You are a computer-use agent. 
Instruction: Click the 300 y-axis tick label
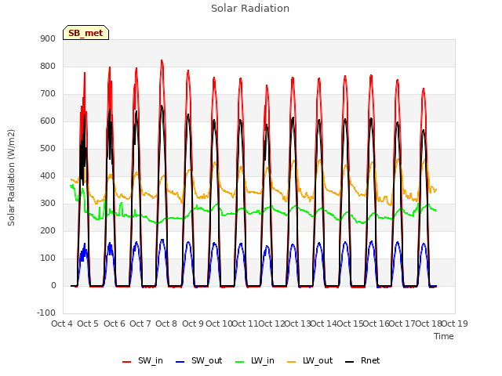[x=48, y=204]
